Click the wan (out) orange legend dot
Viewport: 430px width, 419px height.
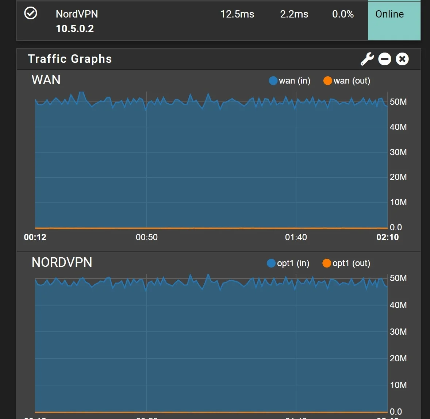(x=327, y=81)
